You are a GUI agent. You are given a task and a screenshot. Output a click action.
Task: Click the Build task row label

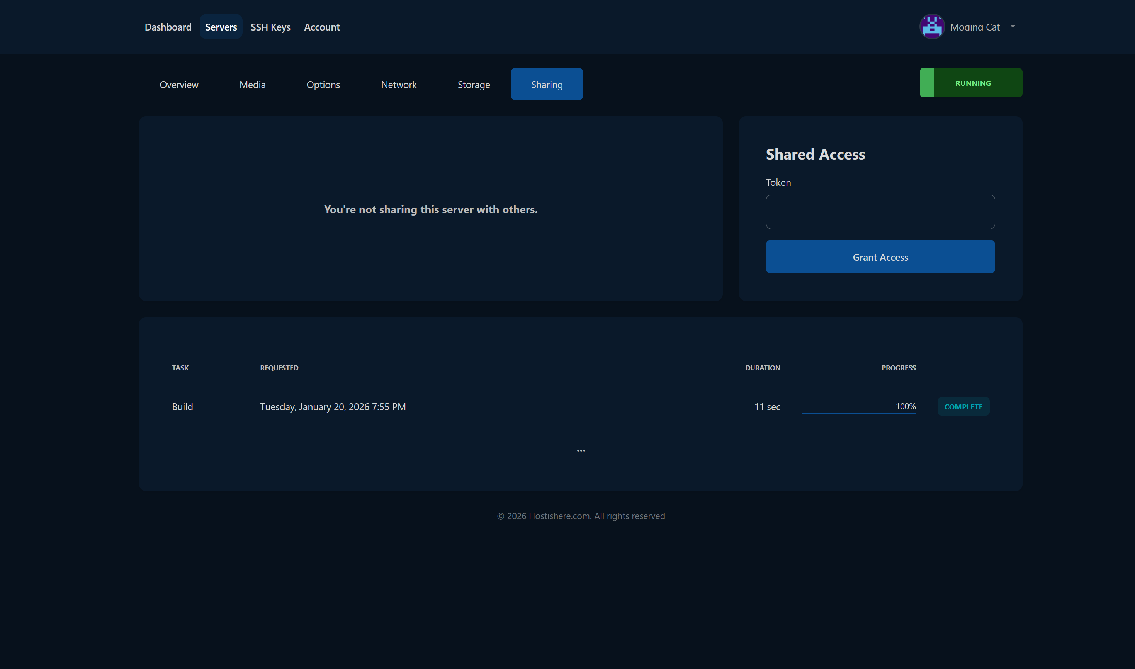click(x=182, y=406)
